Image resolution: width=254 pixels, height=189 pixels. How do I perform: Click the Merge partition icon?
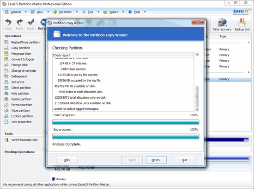point(6,53)
